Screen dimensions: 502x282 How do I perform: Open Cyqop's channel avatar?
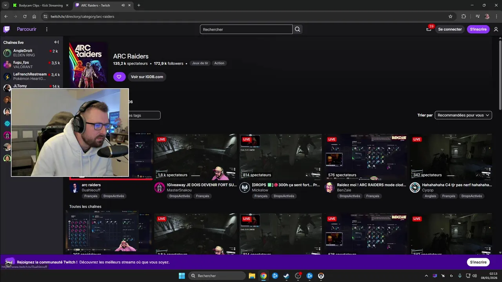[x=415, y=187]
